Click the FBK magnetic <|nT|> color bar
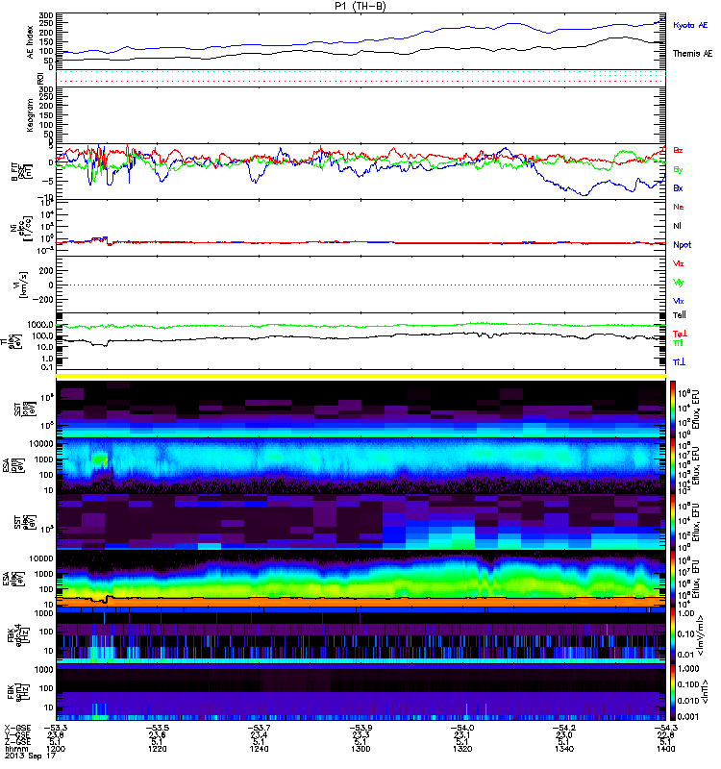 point(673,692)
